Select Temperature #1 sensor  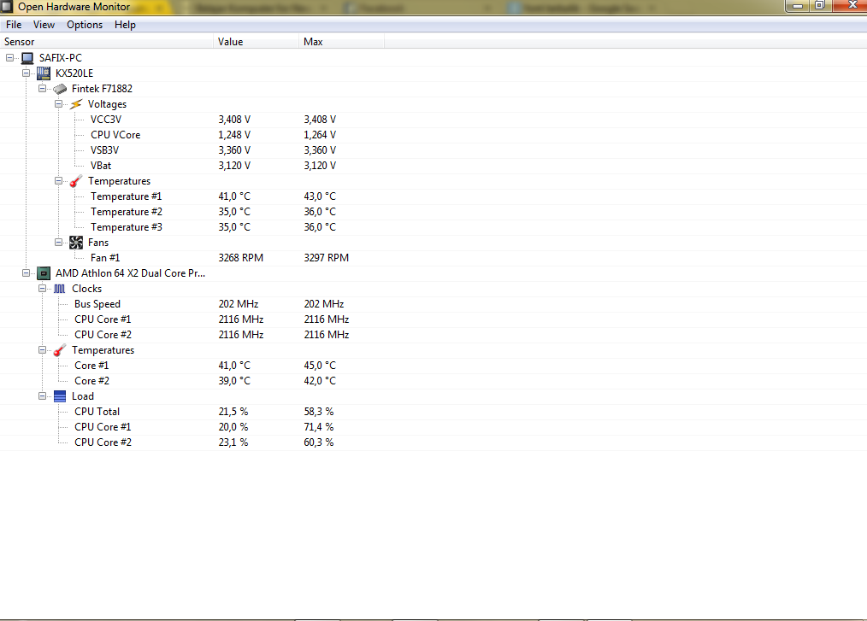(x=433, y=196)
